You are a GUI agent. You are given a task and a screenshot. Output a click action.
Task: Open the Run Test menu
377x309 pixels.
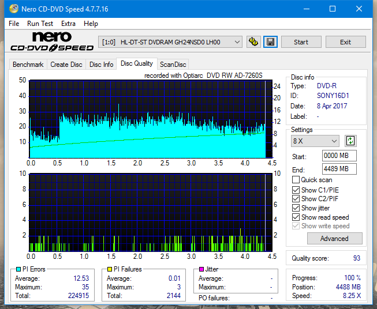40,24
